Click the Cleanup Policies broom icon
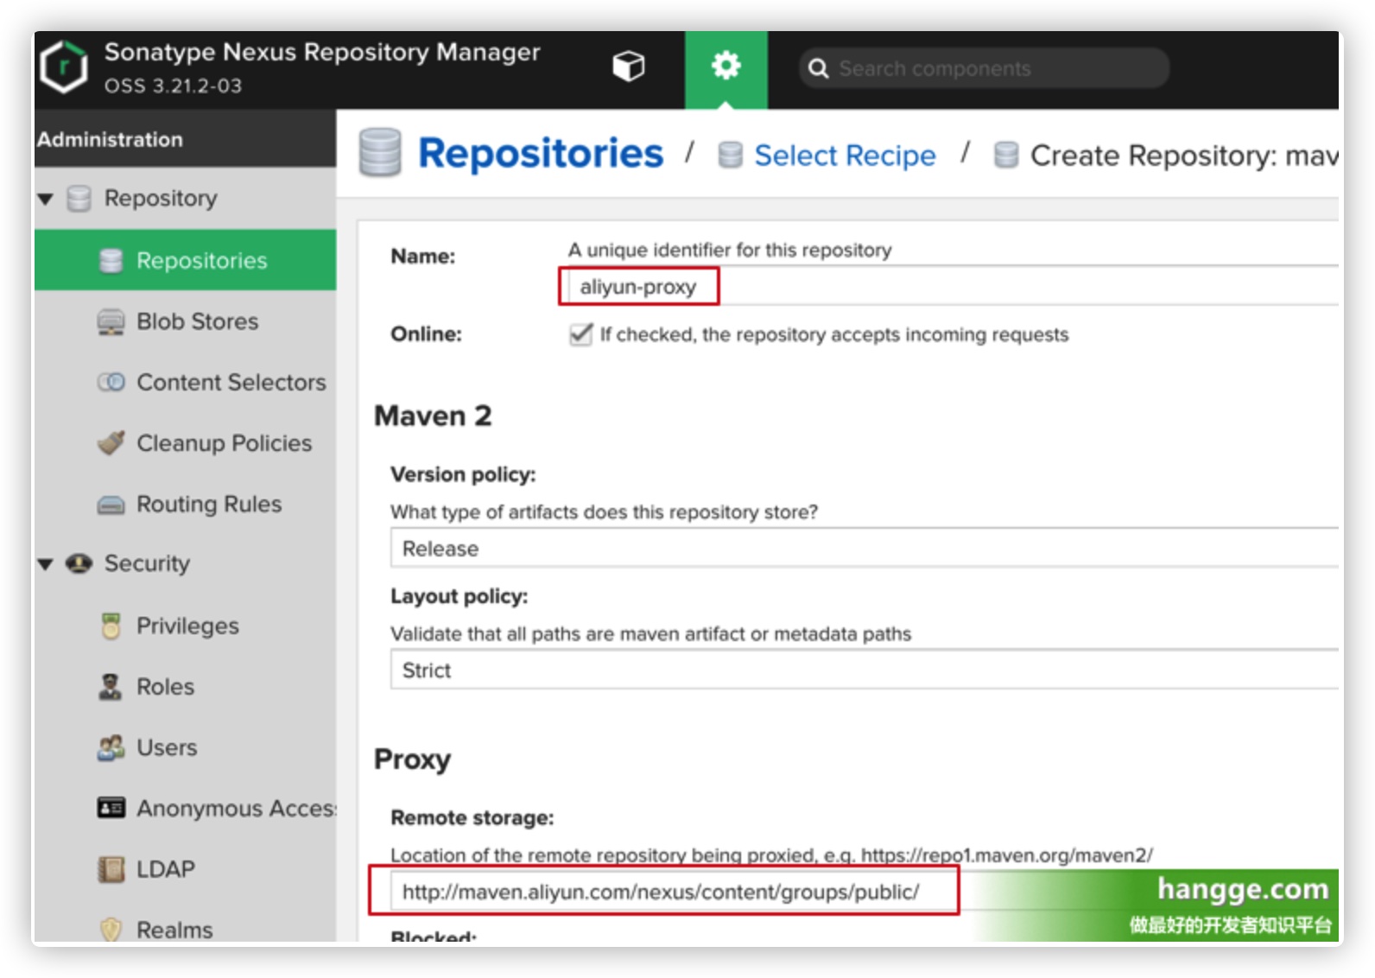 pos(111,442)
